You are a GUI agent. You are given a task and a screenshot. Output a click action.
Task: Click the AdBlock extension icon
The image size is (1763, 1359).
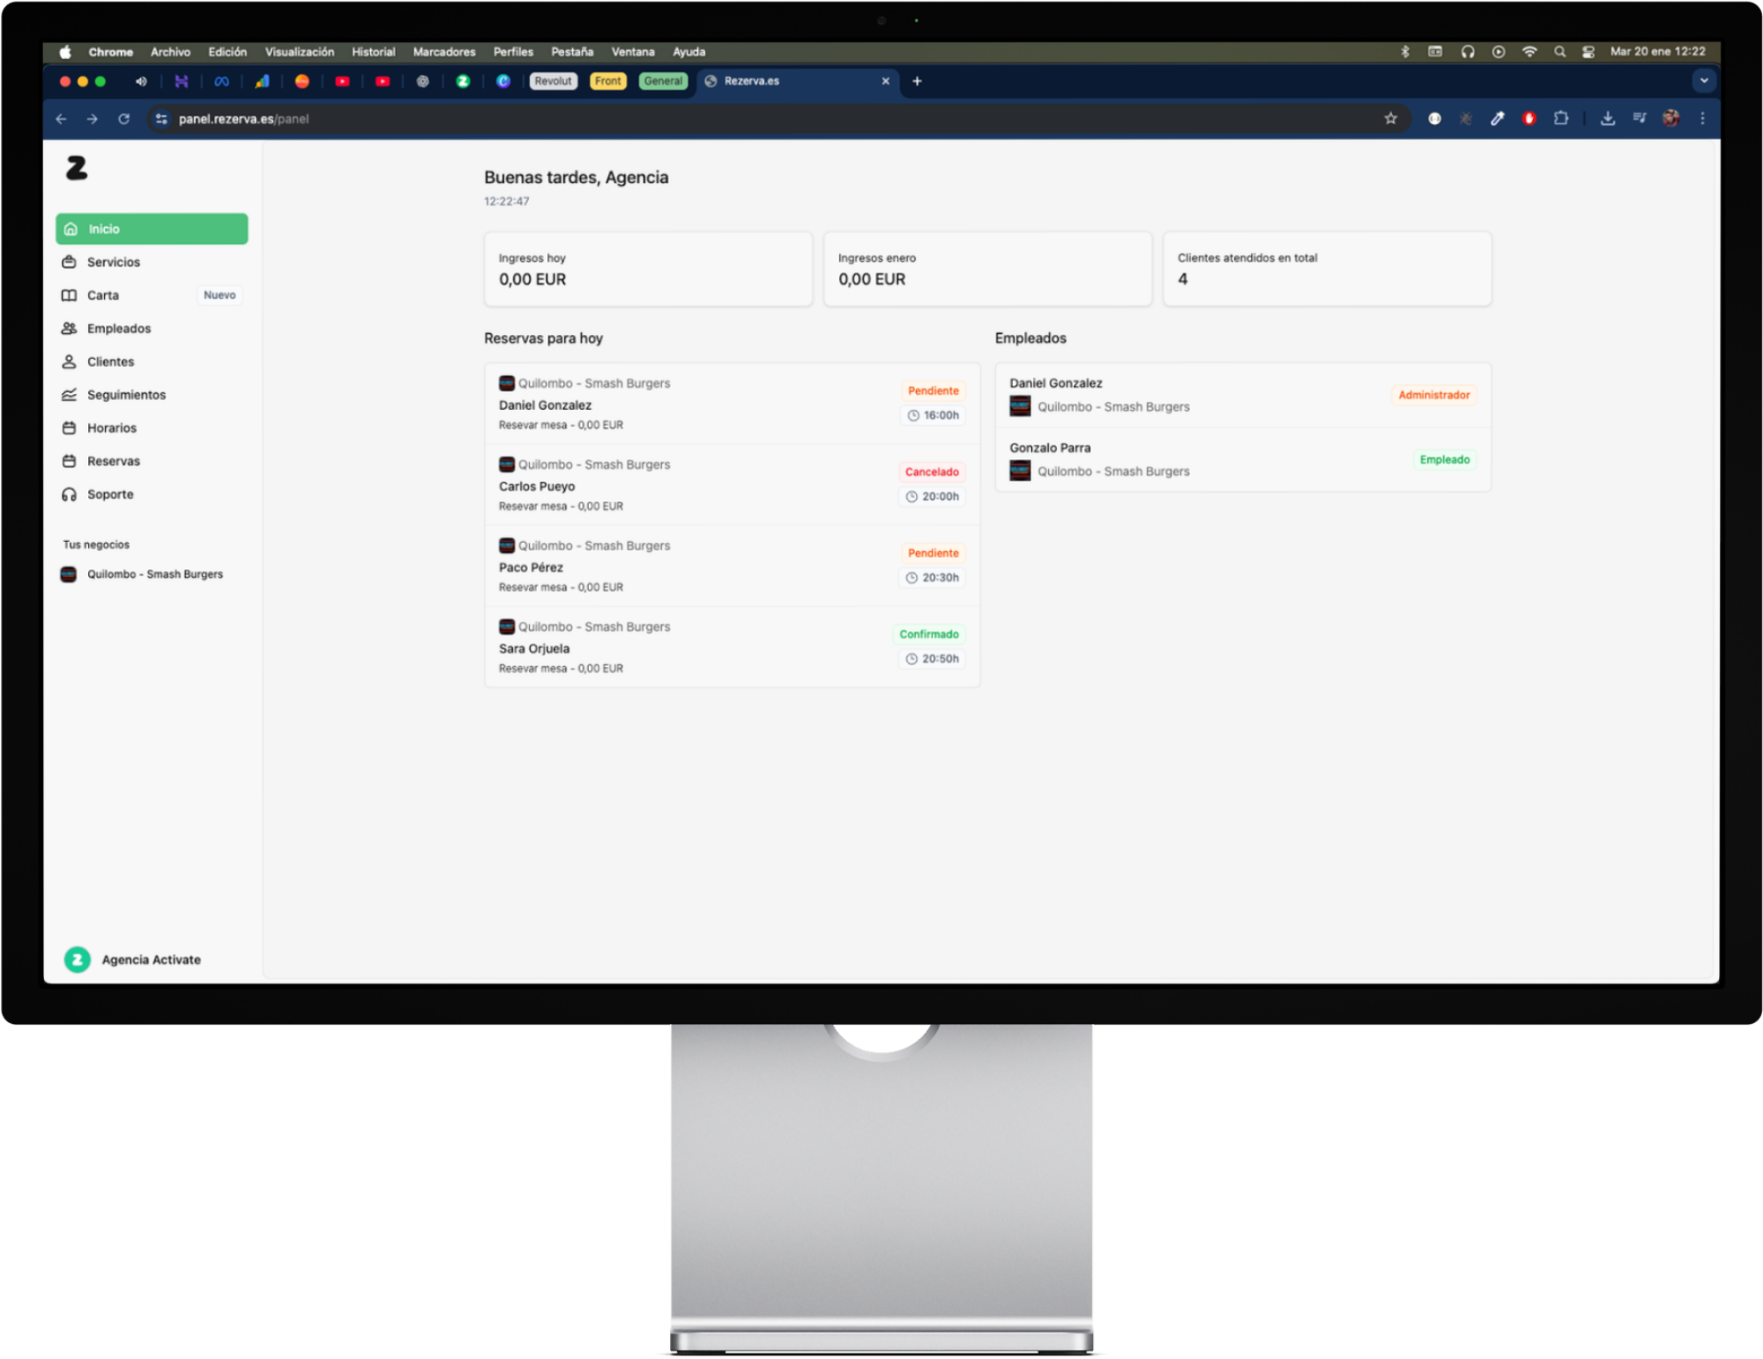tap(1529, 117)
